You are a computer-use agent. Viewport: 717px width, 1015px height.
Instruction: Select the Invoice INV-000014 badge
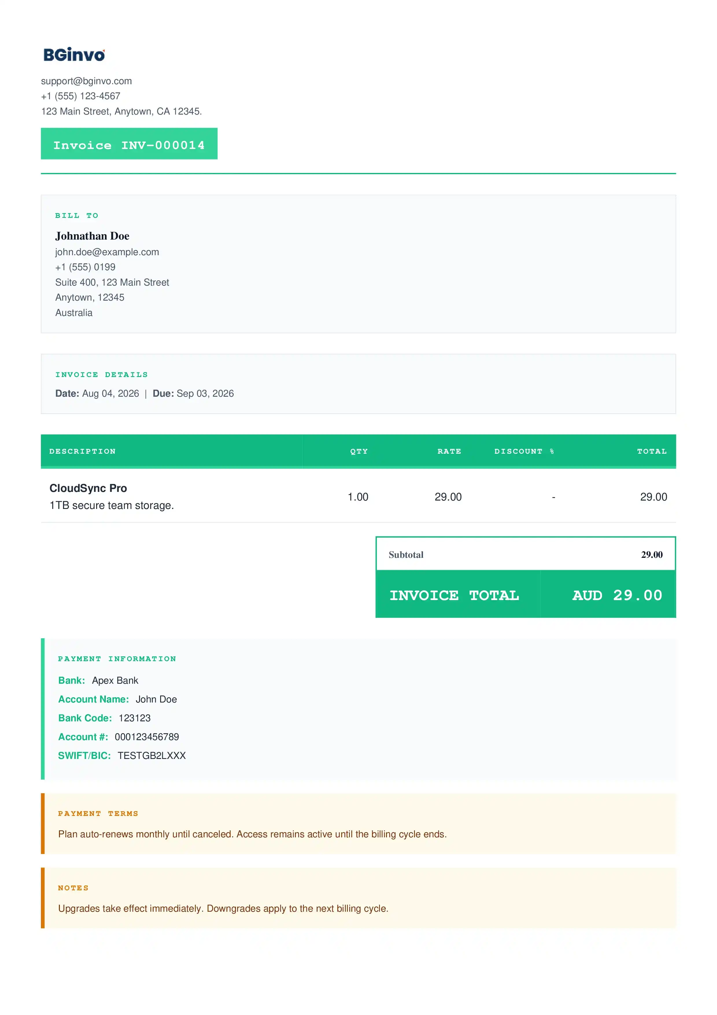click(129, 144)
